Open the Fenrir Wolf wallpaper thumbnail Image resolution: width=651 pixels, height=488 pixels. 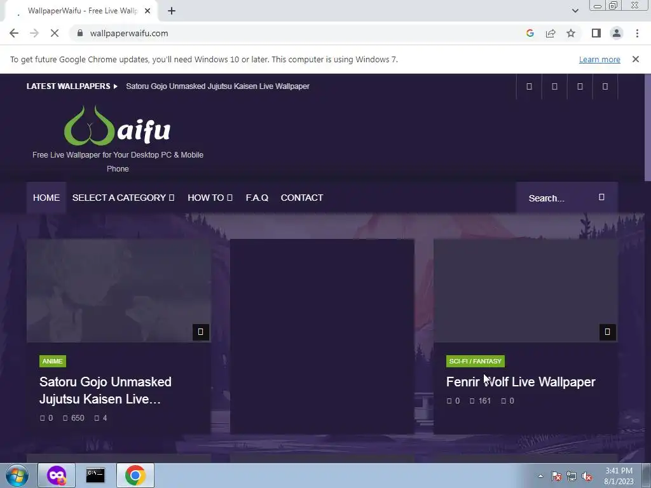(x=526, y=290)
